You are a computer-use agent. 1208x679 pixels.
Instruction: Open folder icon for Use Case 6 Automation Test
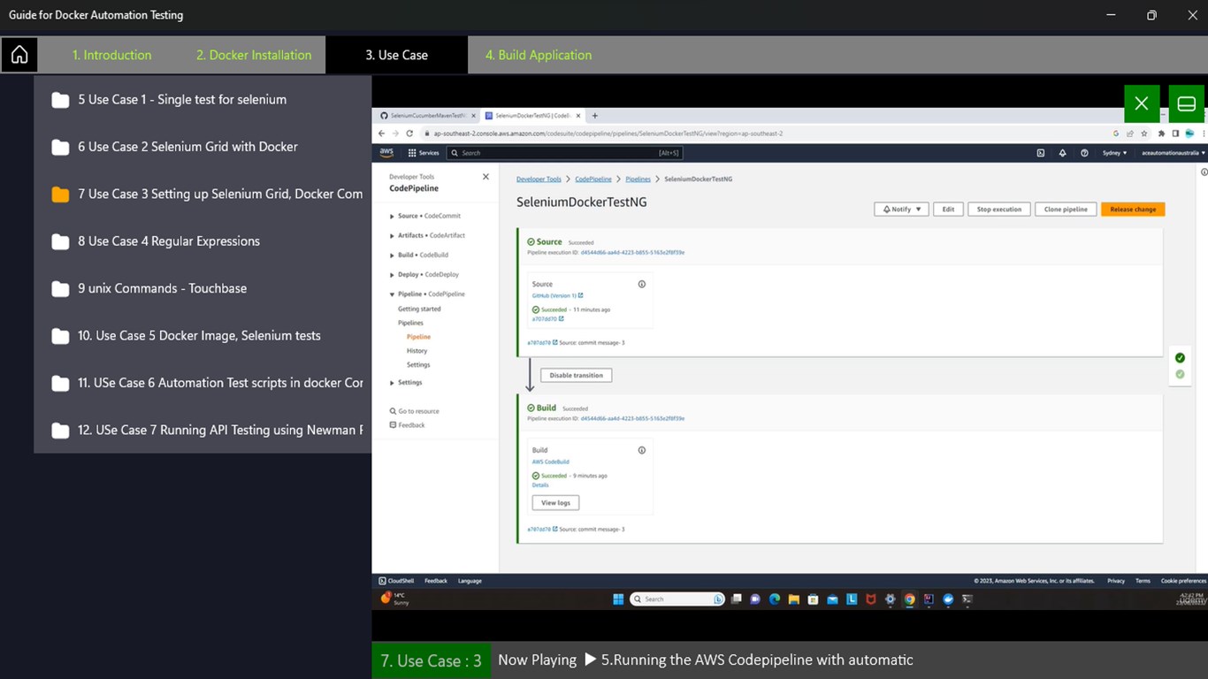(60, 384)
